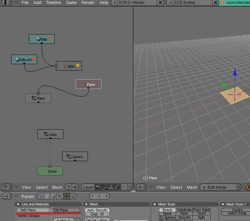250x221 pixels.
Task: Select the Silla material node
Action: 42,39
